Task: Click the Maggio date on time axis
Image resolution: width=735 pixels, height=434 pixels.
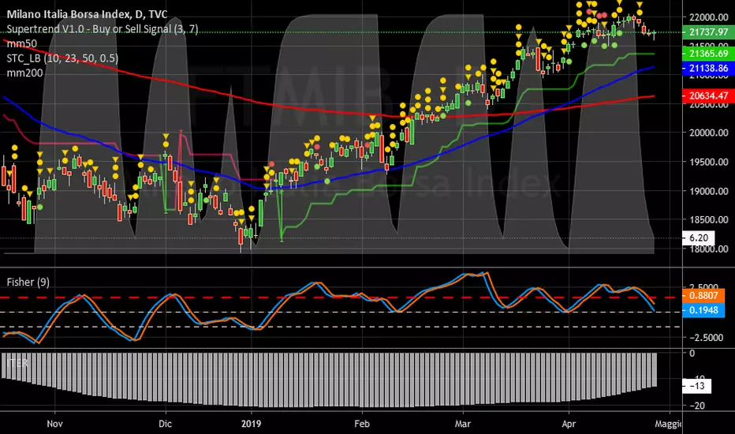Action: pyautogui.click(x=669, y=424)
